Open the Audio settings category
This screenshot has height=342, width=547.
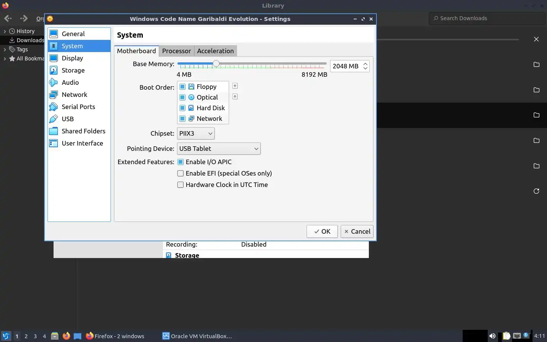pos(79,82)
